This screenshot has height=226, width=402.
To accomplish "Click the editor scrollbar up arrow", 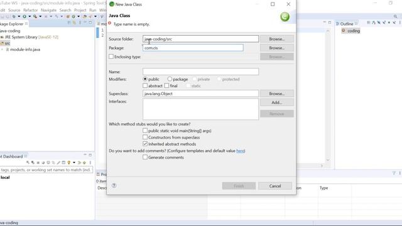I will [328, 31].
